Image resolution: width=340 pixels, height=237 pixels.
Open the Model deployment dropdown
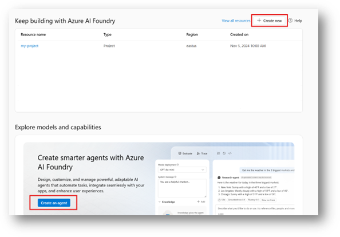(x=182, y=170)
